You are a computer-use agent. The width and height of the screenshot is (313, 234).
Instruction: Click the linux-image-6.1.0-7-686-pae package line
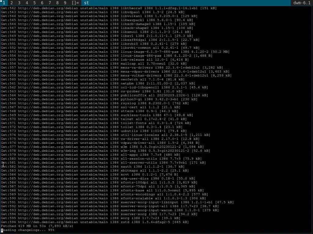point(115,52)
